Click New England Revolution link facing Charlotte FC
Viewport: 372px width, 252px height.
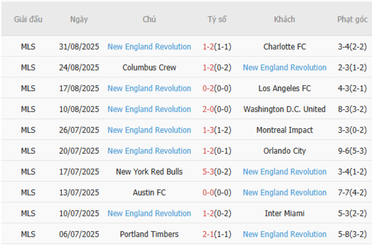click(149, 46)
